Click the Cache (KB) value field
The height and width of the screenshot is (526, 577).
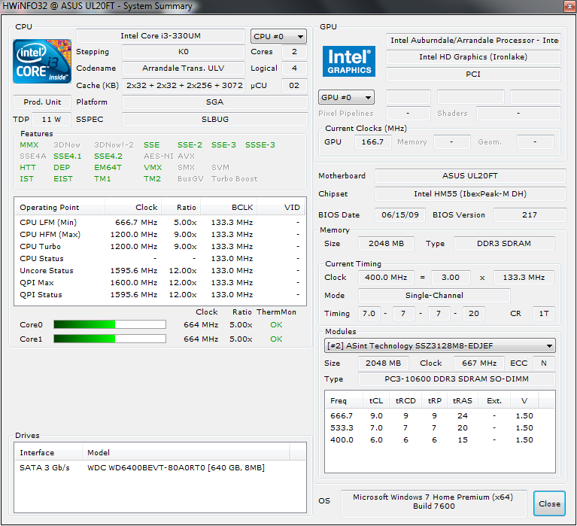click(184, 85)
